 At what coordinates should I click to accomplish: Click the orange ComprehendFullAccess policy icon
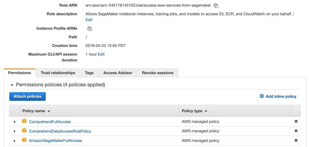pos(24,121)
